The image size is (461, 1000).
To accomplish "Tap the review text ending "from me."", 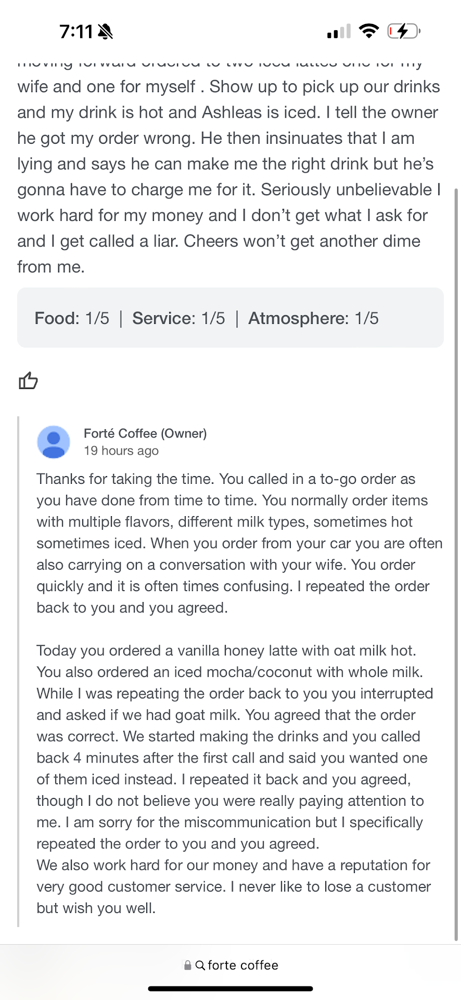I will coord(51,267).
